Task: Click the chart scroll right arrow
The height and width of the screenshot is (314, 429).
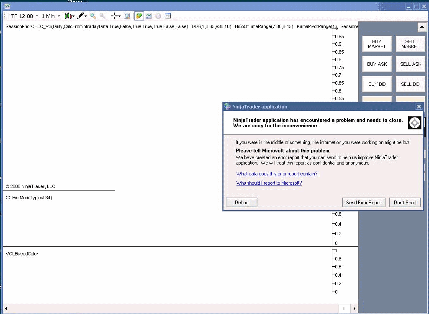Action: [x=355, y=309]
